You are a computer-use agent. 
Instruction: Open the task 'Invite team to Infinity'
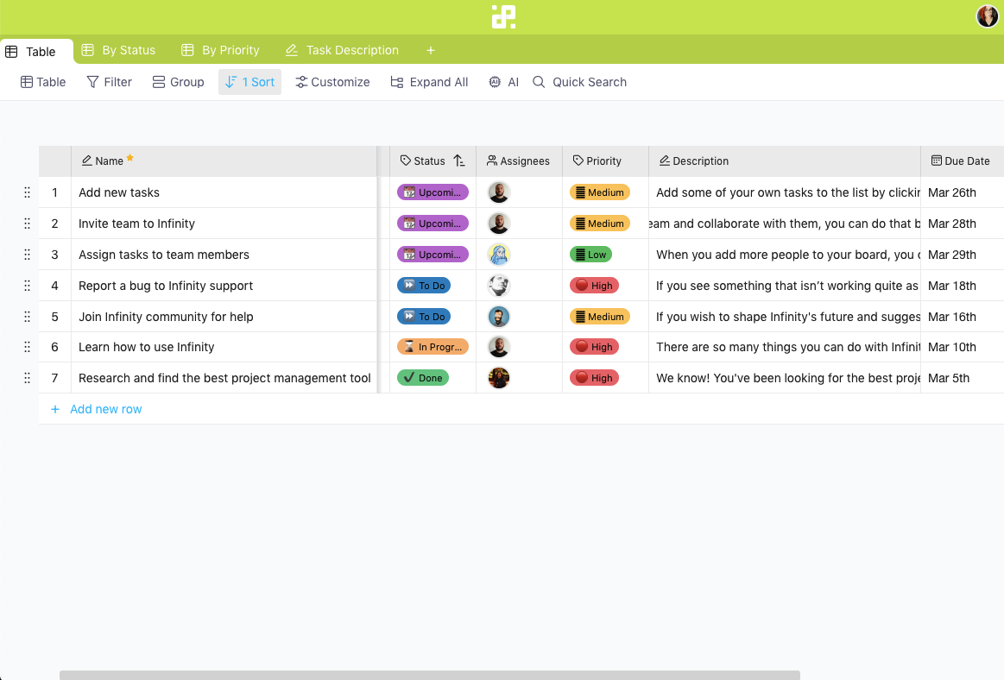pos(137,224)
